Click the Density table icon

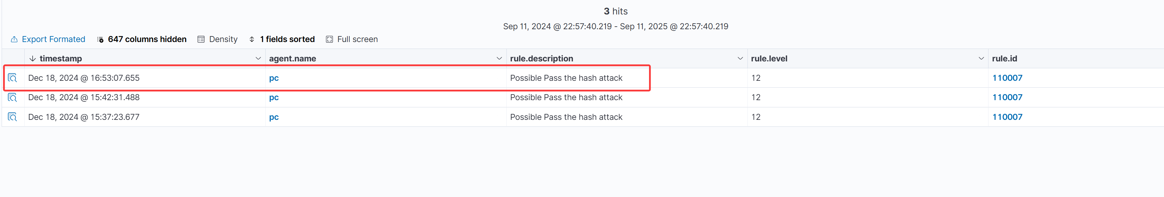pos(201,39)
